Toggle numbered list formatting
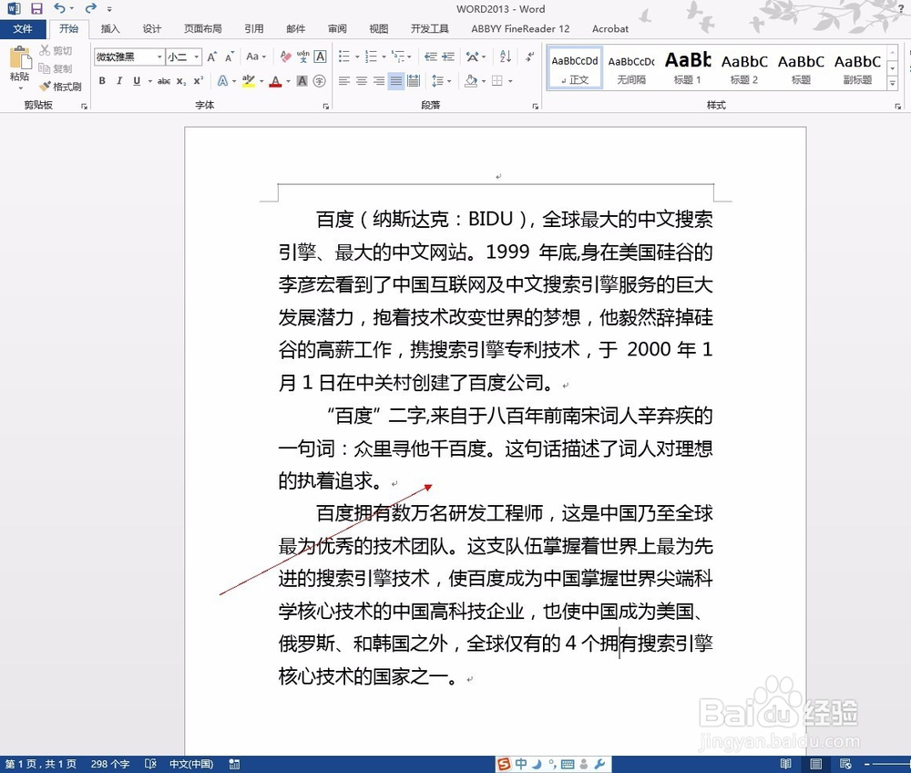This screenshot has width=911, height=773. coord(371,57)
